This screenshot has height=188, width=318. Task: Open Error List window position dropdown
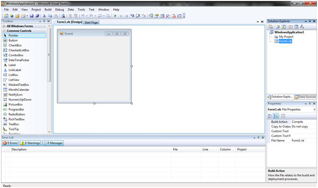coord(254,138)
